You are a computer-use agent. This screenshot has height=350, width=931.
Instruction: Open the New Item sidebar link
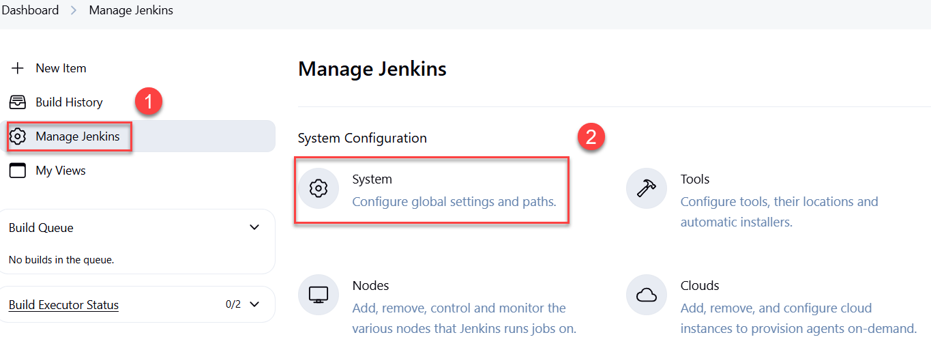pyautogui.click(x=61, y=68)
